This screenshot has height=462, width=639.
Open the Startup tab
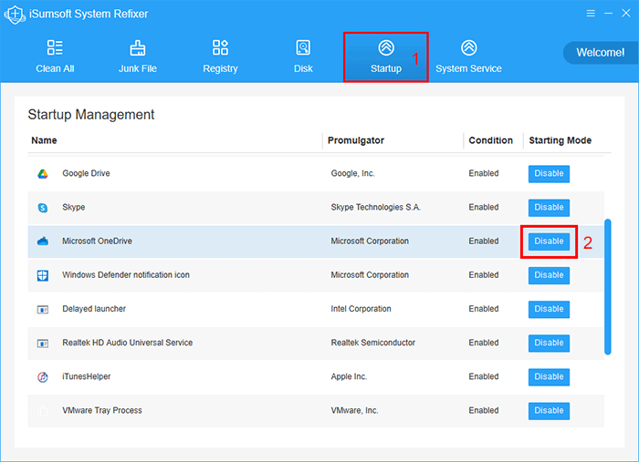(x=386, y=56)
